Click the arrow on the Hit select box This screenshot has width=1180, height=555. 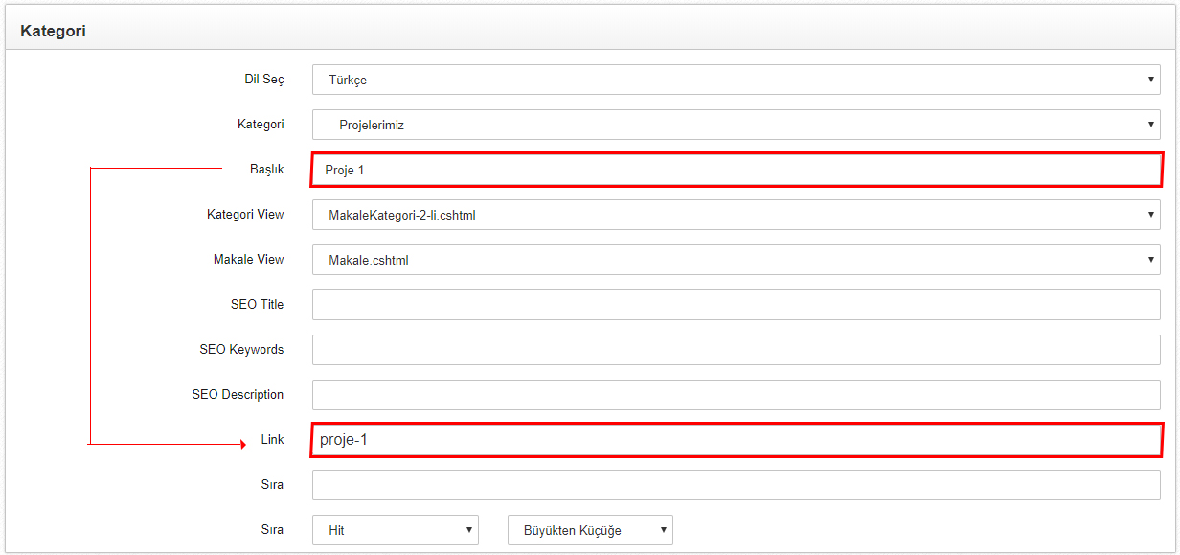[x=468, y=530]
